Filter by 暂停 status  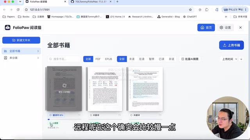tap(152, 59)
